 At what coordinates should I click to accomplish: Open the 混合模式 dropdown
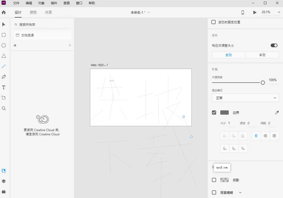[245, 98]
